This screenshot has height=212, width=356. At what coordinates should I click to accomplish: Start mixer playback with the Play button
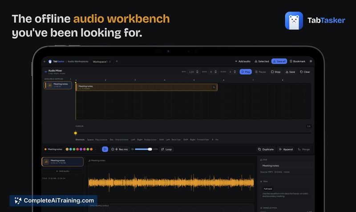point(246,72)
